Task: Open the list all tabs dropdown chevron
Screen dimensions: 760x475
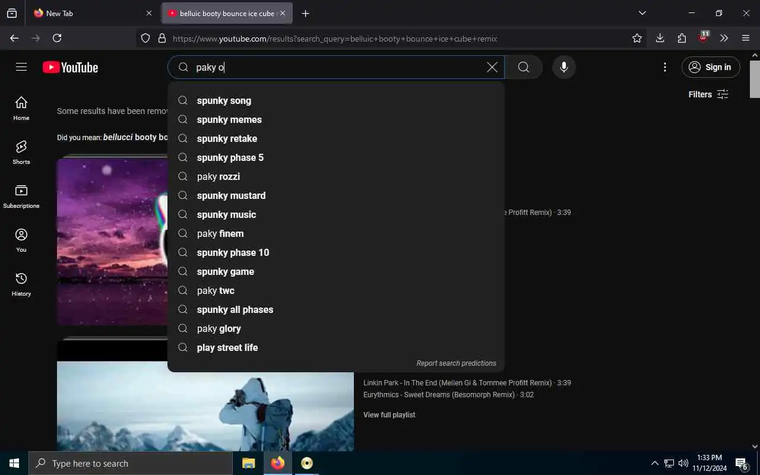Action: [x=642, y=13]
